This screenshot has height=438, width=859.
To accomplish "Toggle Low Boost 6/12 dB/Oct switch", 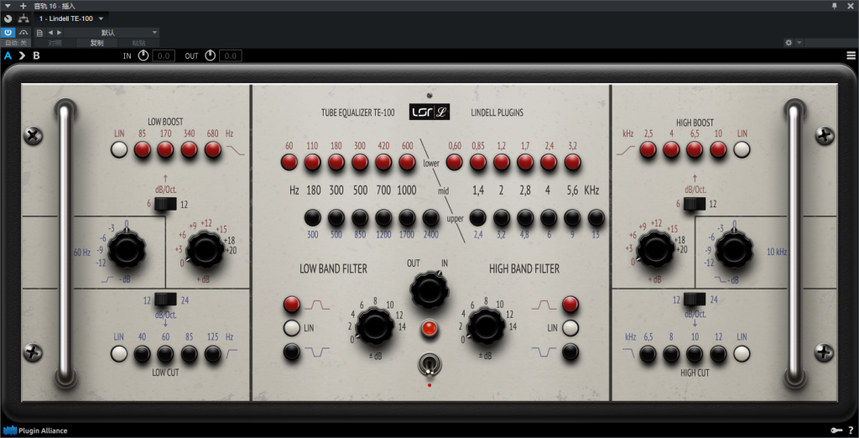I will point(165,205).
